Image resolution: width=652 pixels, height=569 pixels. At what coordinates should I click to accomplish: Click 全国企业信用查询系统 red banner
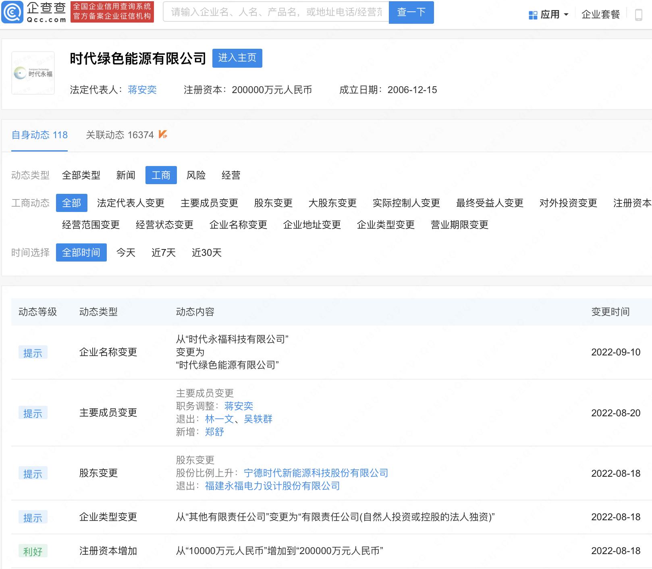coord(112,12)
